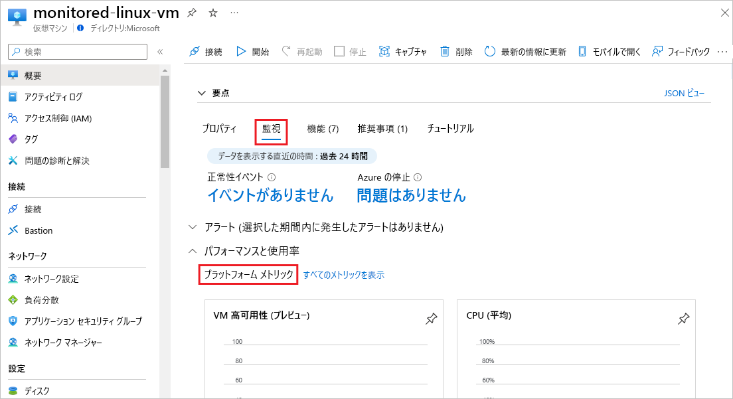Click the ネットワーク設定 globe icon
The image size is (733, 399).
[13, 278]
